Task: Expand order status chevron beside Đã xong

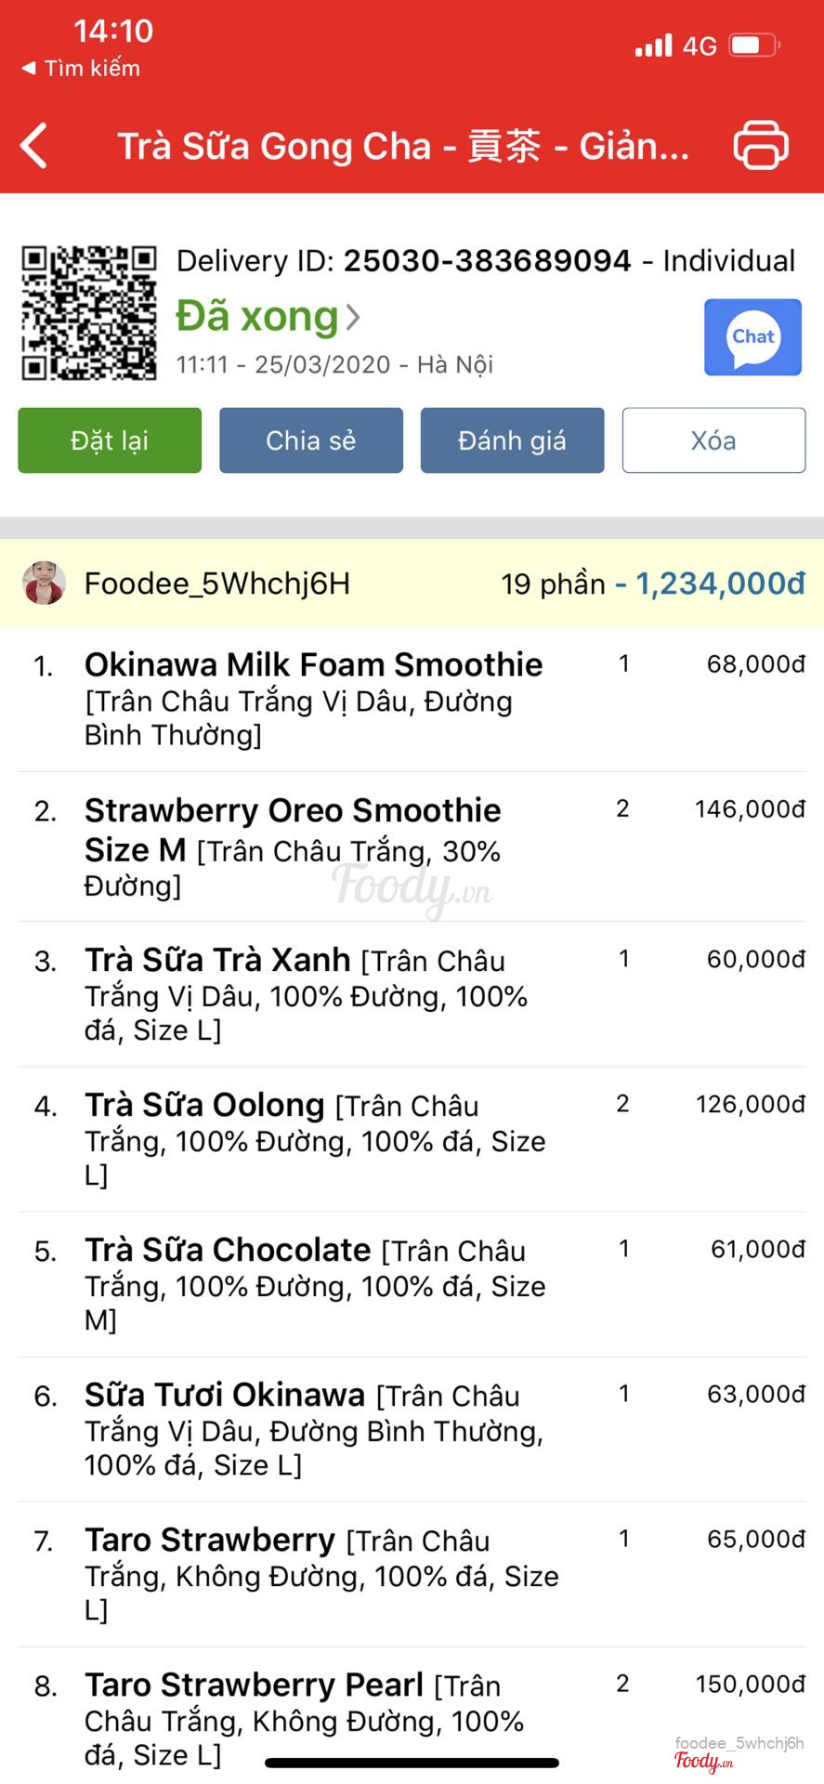Action: pyautogui.click(x=353, y=318)
